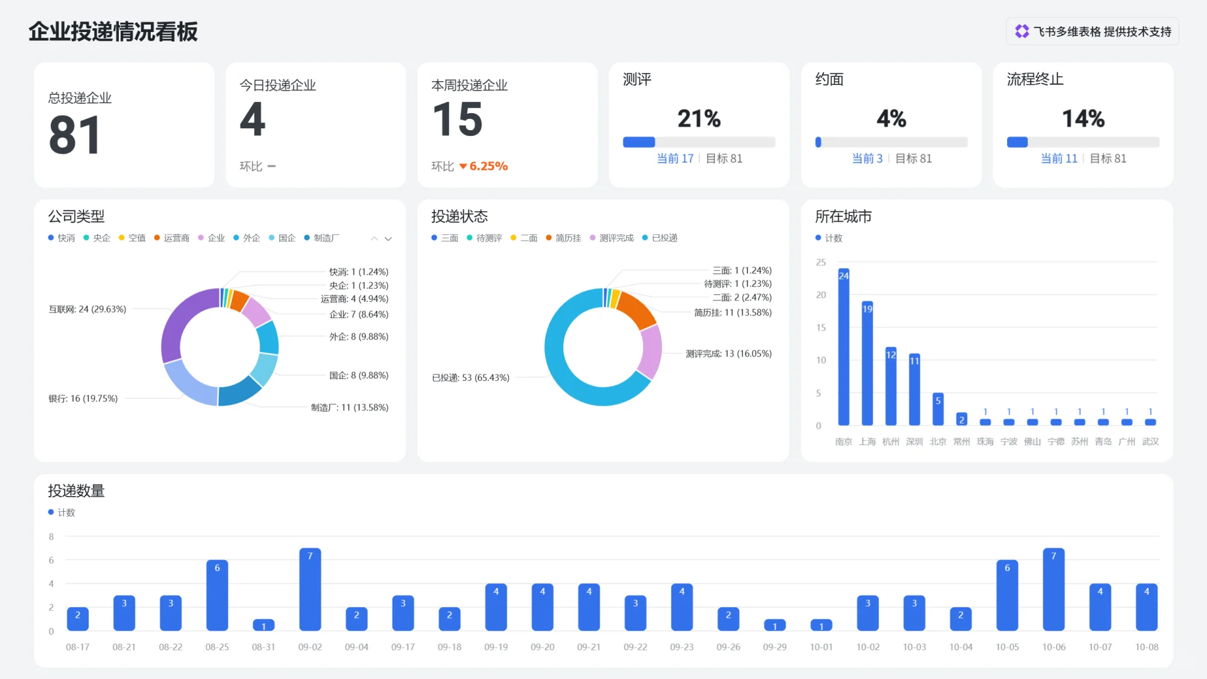1207x679 pixels.
Task: Click the 流程终止 progress bar
Action: 1083,142
